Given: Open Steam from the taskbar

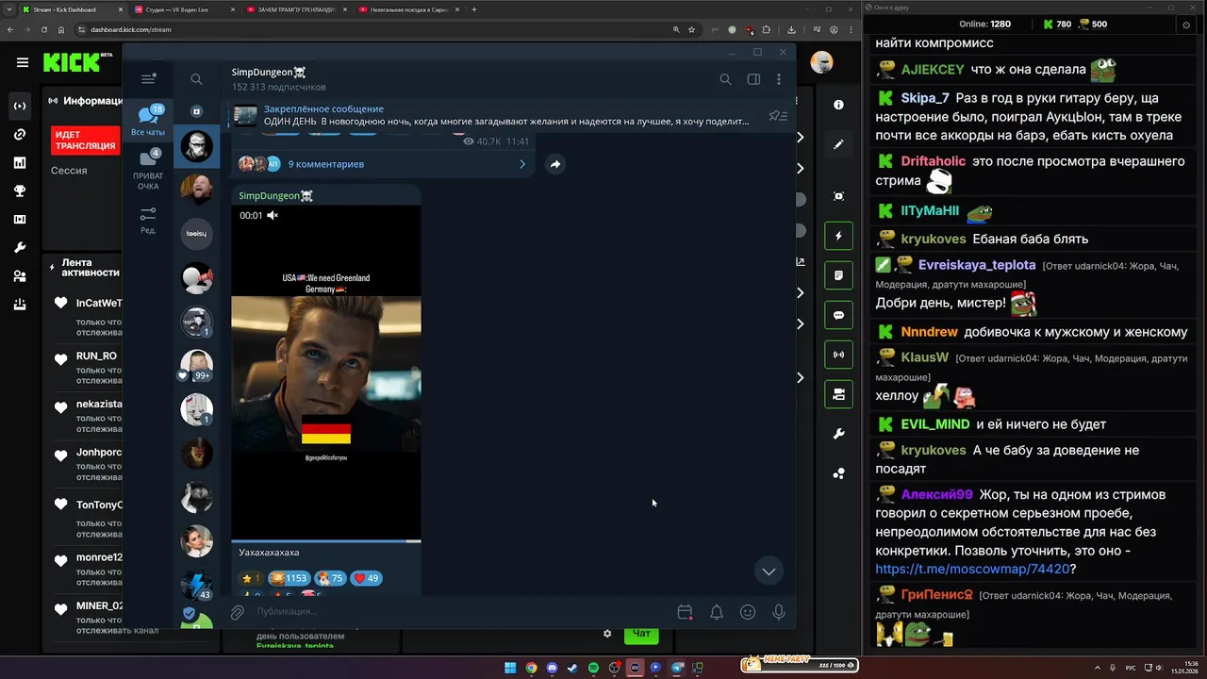Looking at the screenshot, I should point(572,668).
